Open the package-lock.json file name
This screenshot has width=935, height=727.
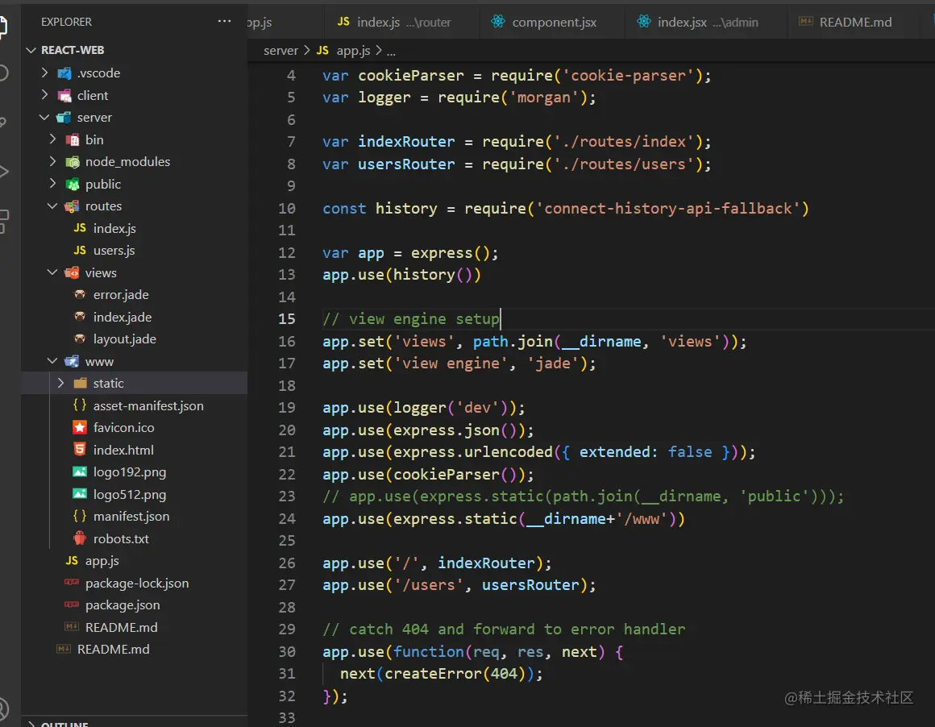(x=137, y=584)
